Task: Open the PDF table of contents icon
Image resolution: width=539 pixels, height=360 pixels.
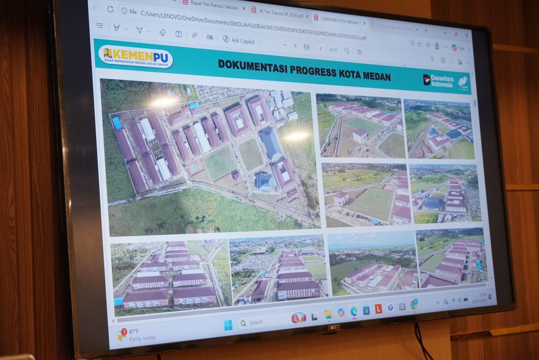Action: tap(100, 25)
